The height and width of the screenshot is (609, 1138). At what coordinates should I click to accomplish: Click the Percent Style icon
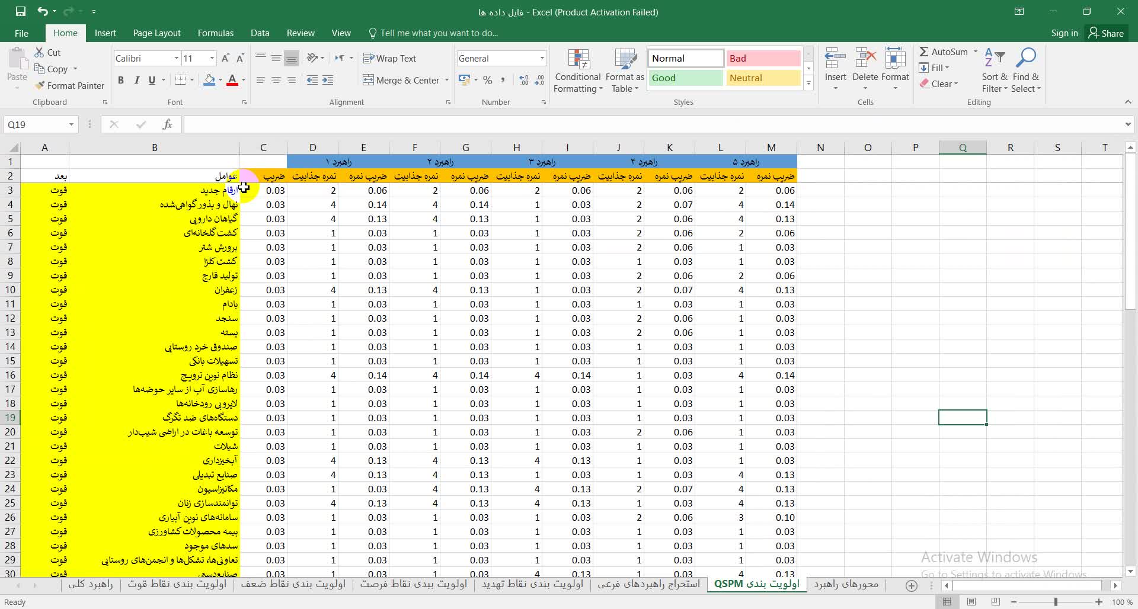click(487, 80)
